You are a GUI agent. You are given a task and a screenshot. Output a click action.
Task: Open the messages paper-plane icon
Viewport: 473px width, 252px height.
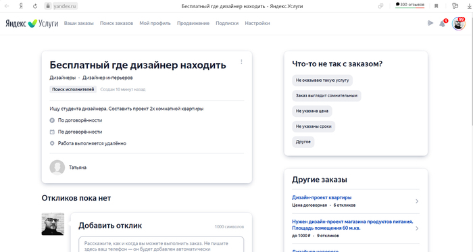click(430, 23)
